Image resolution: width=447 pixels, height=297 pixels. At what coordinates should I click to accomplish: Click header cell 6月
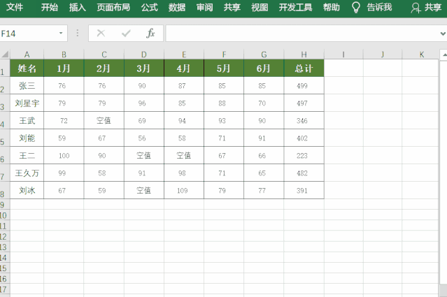click(264, 68)
